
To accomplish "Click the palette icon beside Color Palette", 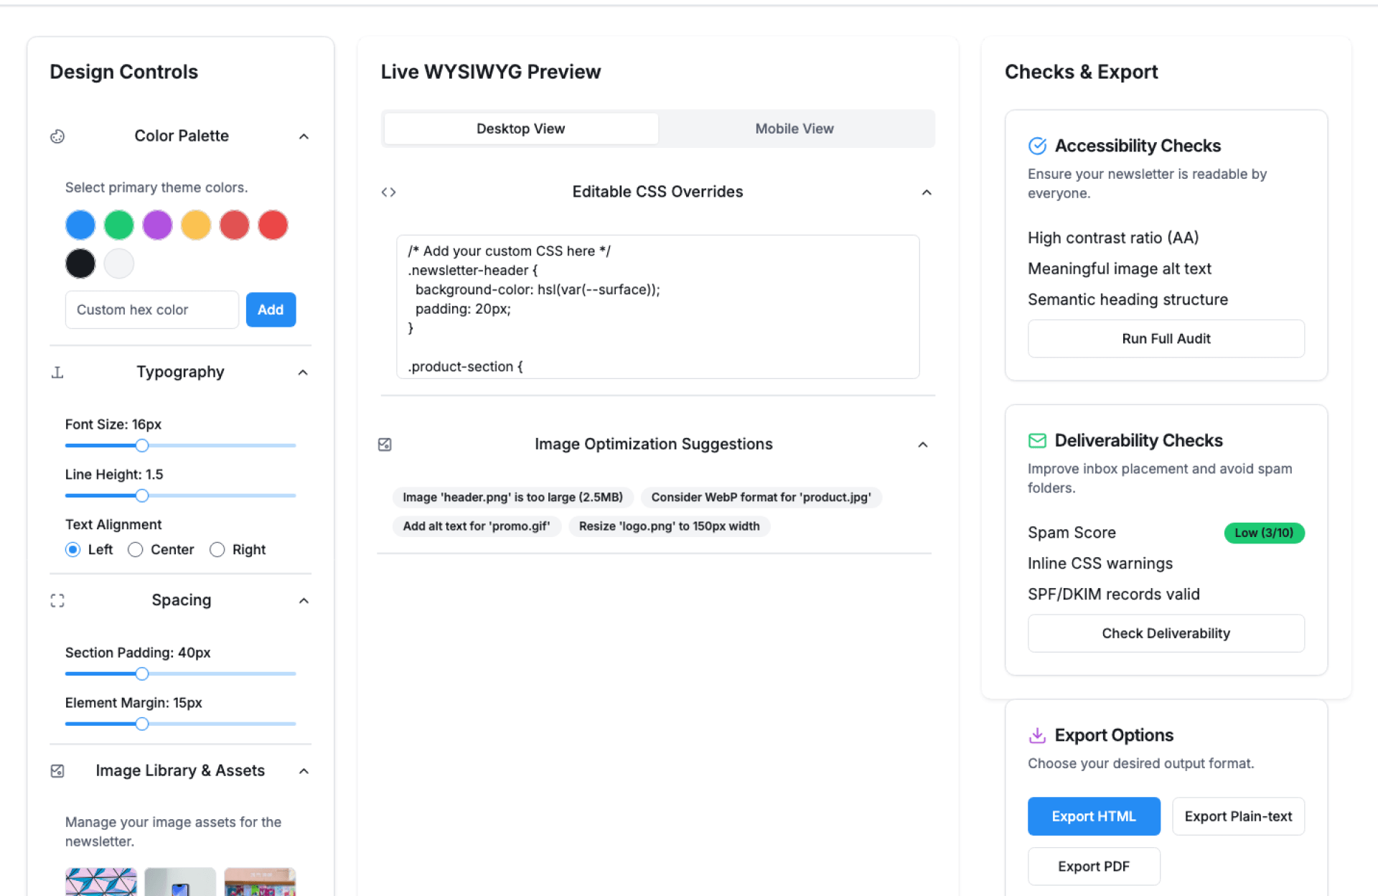I will point(57,136).
